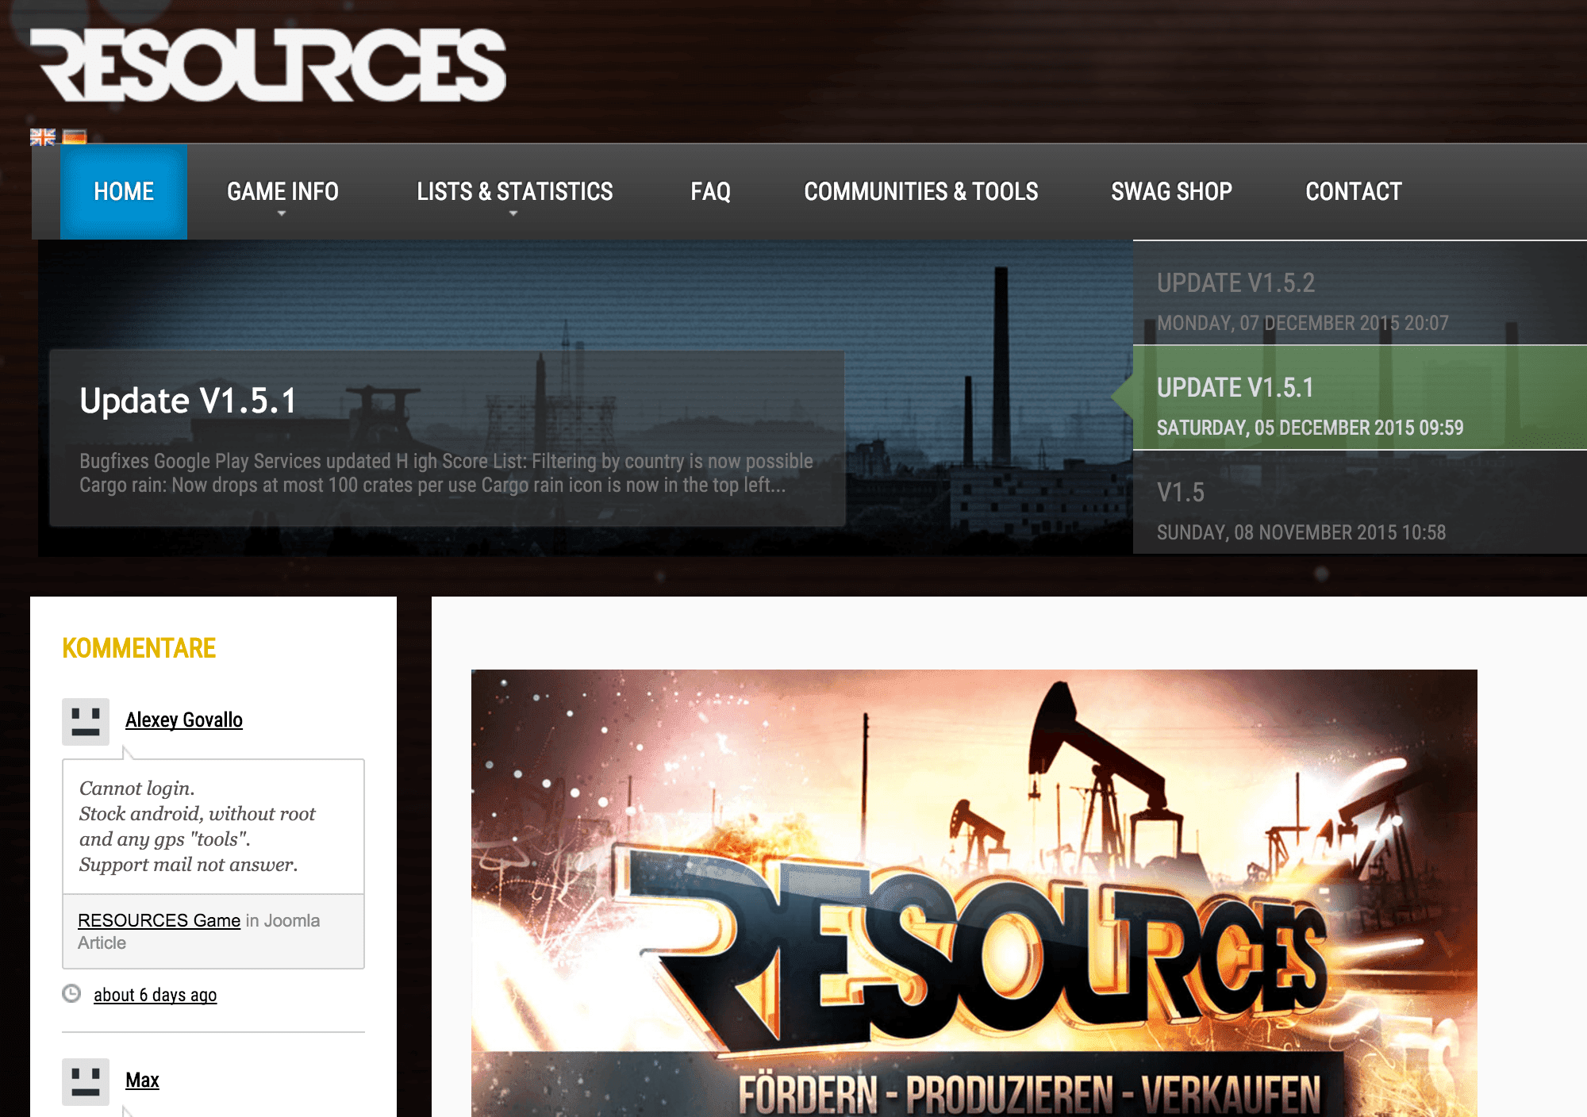
Task: Click Sunday, 08 November 2015 10:58 date
Action: 1301,532
